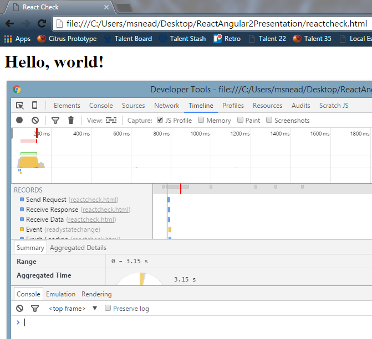Viewport: 372px width, 339px height.
Task: Open Talent Board bookmark
Action: [128, 39]
